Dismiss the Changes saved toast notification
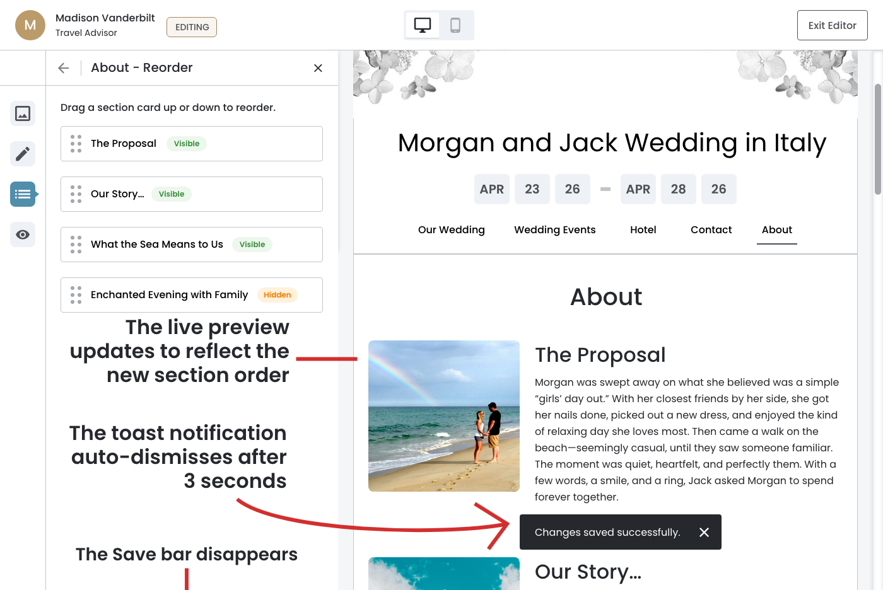The height and width of the screenshot is (590, 883). click(x=704, y=532)
